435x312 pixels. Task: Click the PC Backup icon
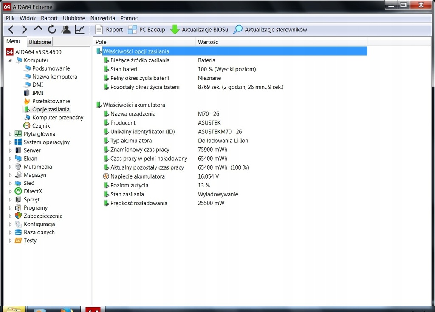tap(133, 30)
